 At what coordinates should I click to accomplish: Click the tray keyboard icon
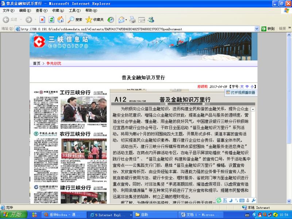click(x=247, y=215)
